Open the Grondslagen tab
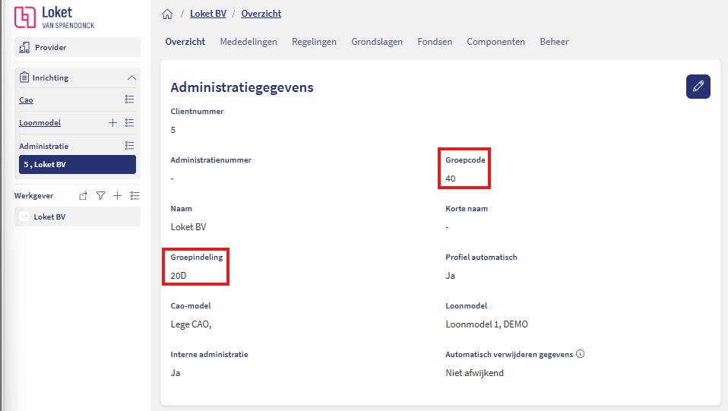Image resolution: width=728 pixels, height=411 pixels. pos(377,42)
